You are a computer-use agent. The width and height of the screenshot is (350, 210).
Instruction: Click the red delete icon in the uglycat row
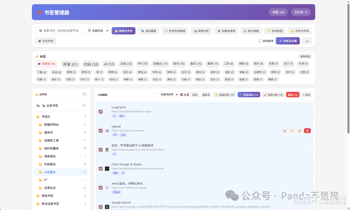(x=307, y=131)
